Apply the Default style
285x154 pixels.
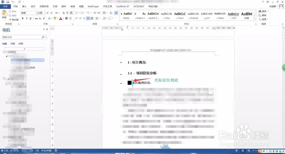pyautogui.click(x=193, y=16)
